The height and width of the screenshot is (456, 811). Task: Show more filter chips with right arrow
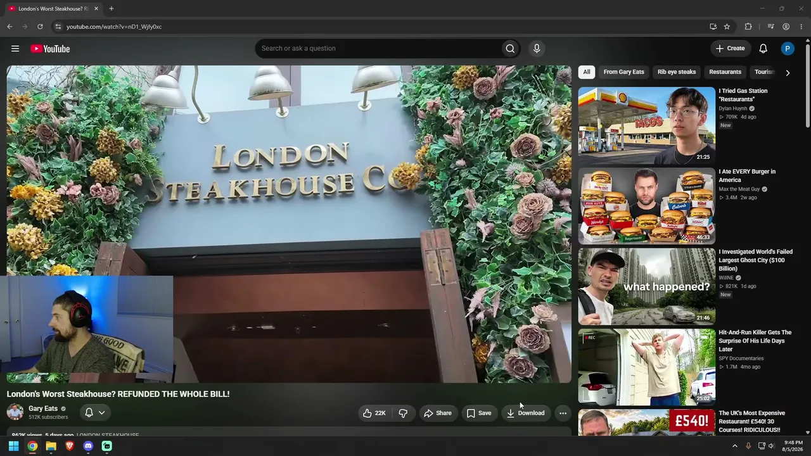coord(788,73)
